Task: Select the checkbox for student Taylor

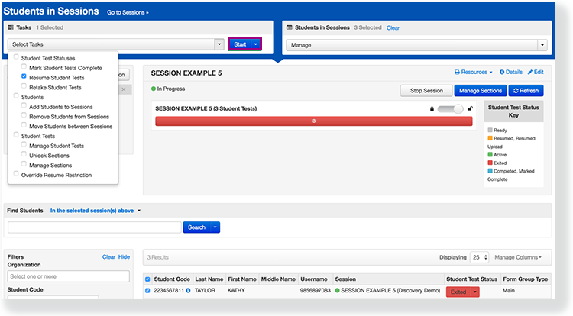Action: point(147,292)
